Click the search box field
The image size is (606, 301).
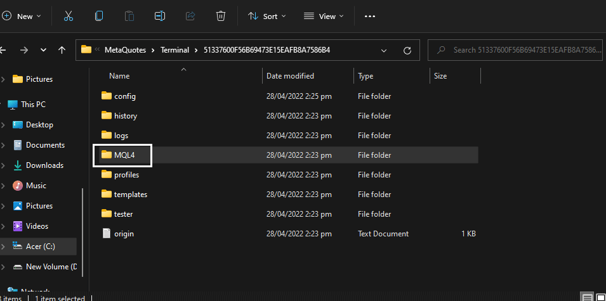click(x=517, y=50)
